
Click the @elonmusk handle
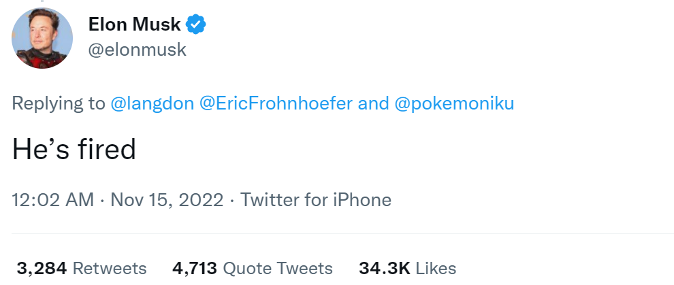click(137, 51)
